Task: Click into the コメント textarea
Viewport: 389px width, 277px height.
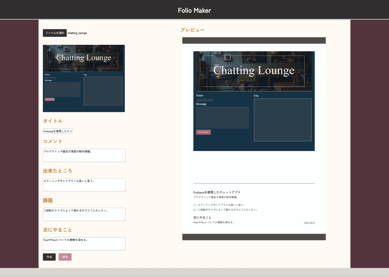Action: point(84,155)
